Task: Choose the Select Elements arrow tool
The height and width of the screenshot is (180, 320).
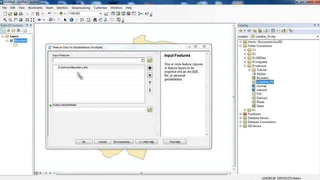Action: 65,20
